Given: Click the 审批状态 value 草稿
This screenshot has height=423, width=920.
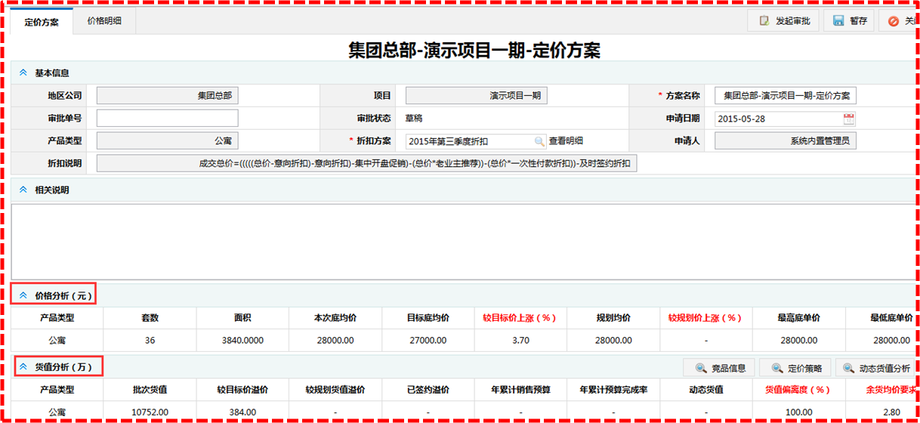Looking at the screenshot, I should click(x=414, y=118).
